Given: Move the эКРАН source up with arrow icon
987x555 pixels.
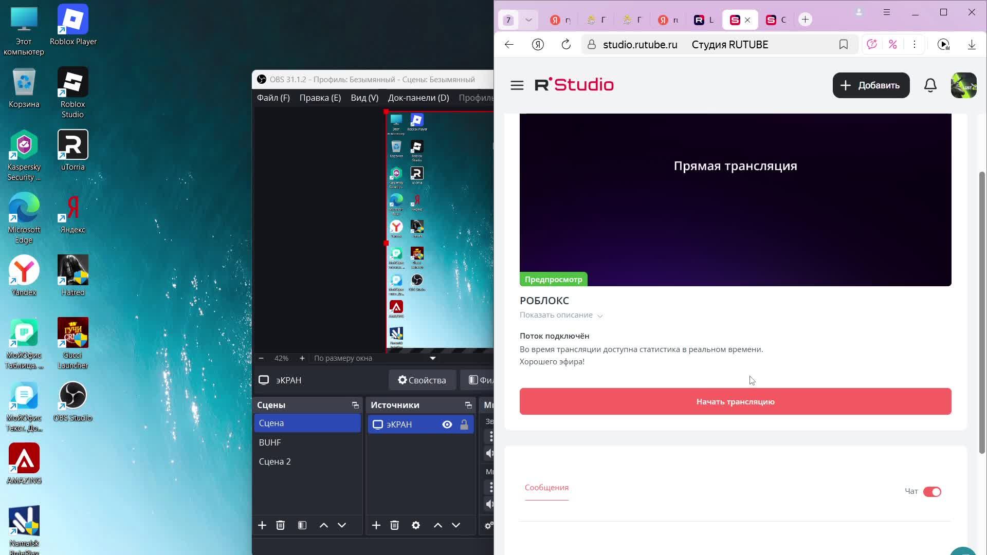Looking at the screenshot, I should coord(438,525).
